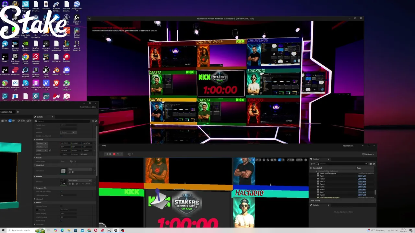The height and width of the screenshot is (233, 415).
Task: Toggle Enable Gravity checkbox
Action: click(x=61, y=221)
